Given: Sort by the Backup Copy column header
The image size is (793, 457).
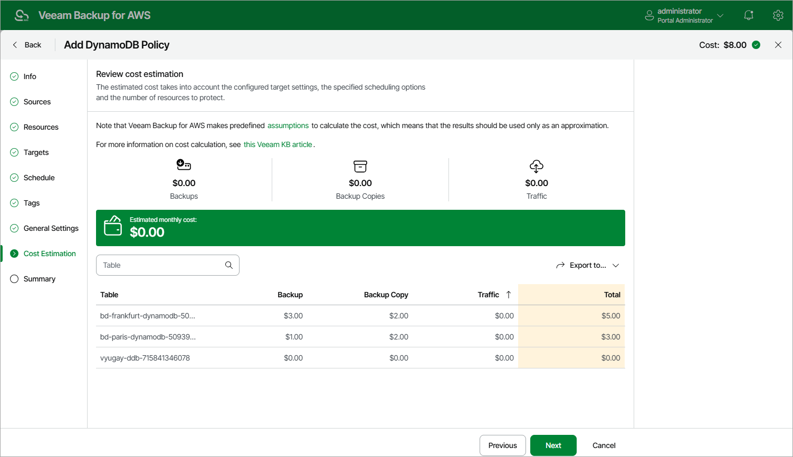Looking at the screenshot, I should click(386, 295).
